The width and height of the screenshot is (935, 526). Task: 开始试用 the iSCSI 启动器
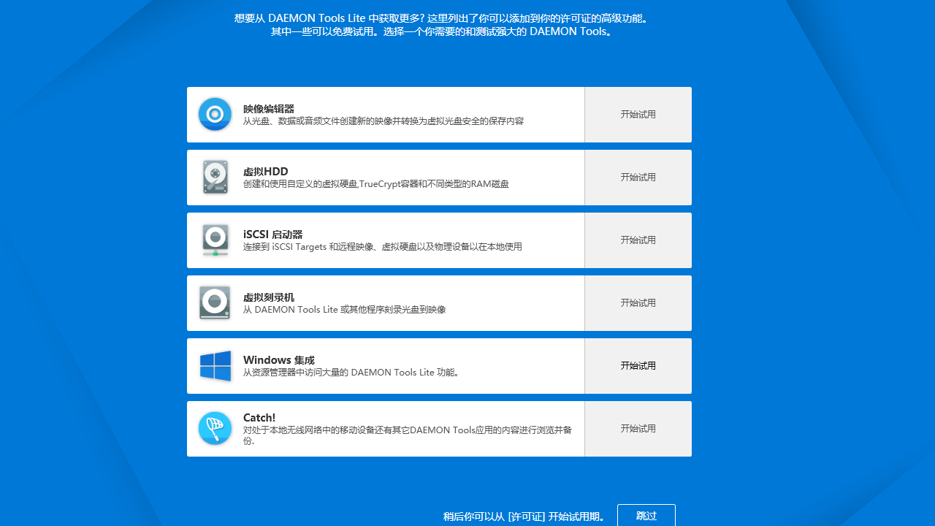[637, 240]
